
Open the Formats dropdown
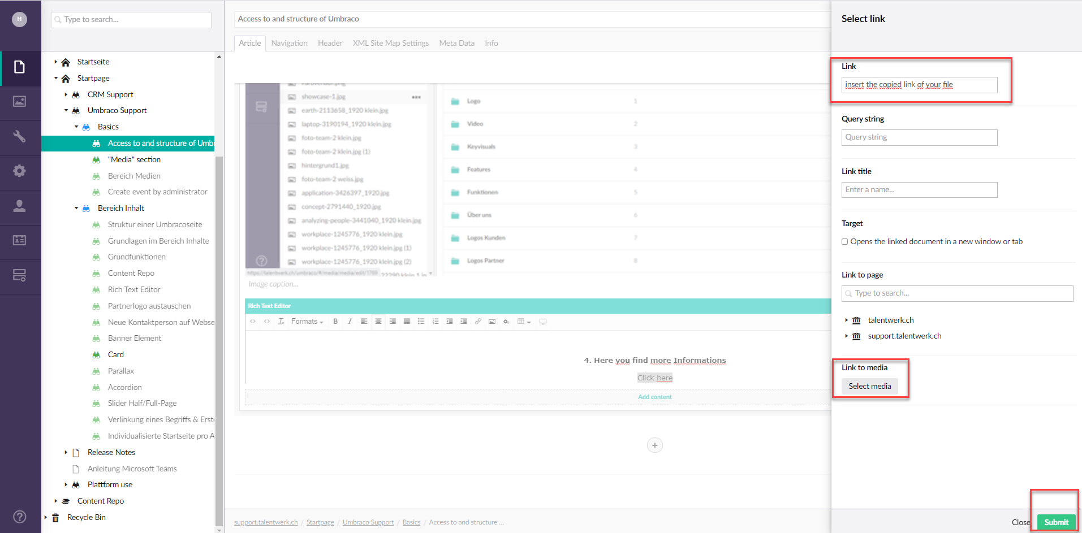click(307, 322)
